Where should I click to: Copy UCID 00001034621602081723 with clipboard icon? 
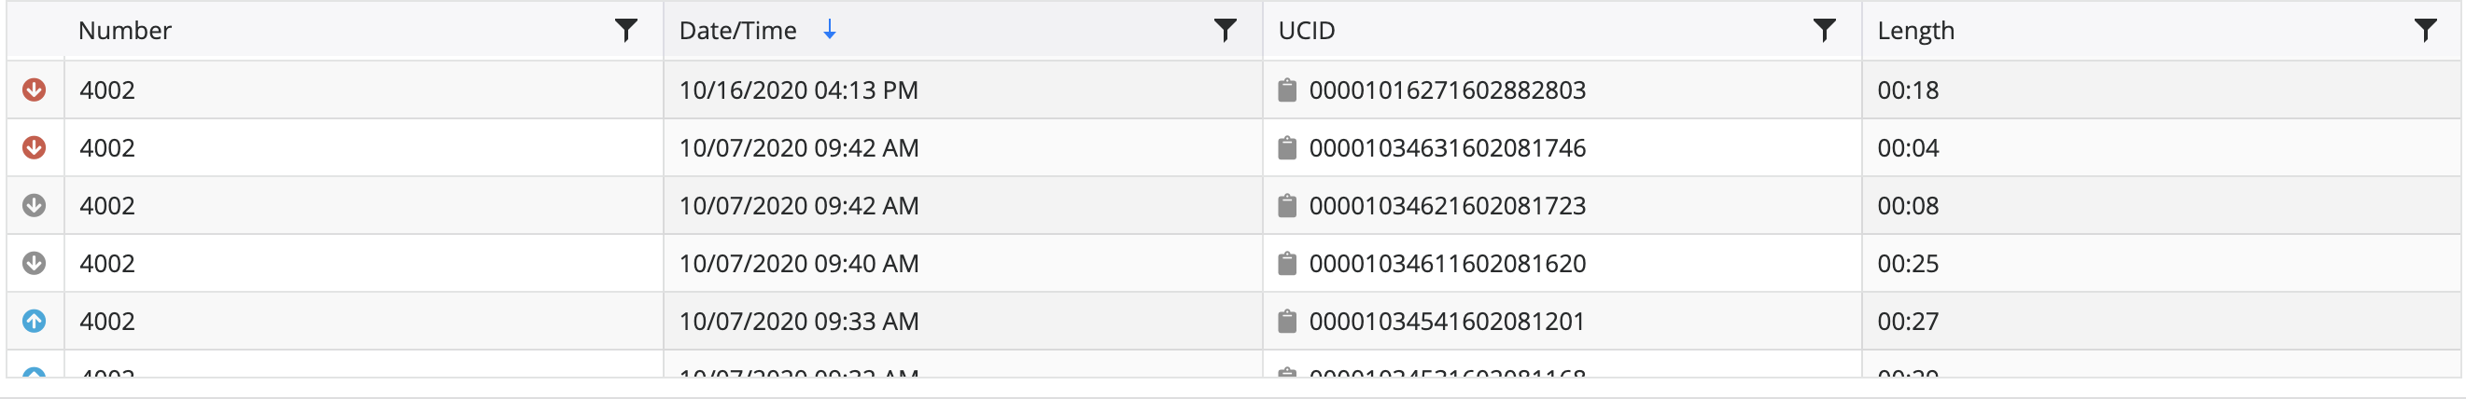[x=1287, y=205]
